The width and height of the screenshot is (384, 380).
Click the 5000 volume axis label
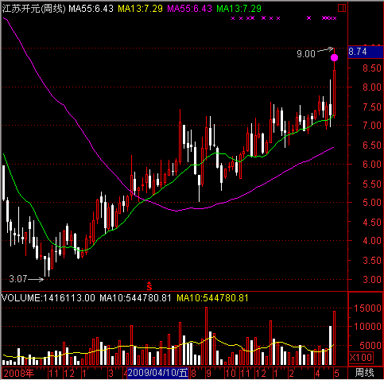pyautogui.click(x=370, y=345)
